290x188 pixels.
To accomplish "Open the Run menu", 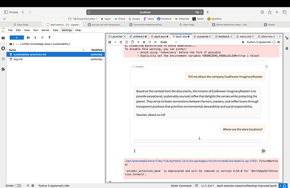I will click(x=36, y=30).
